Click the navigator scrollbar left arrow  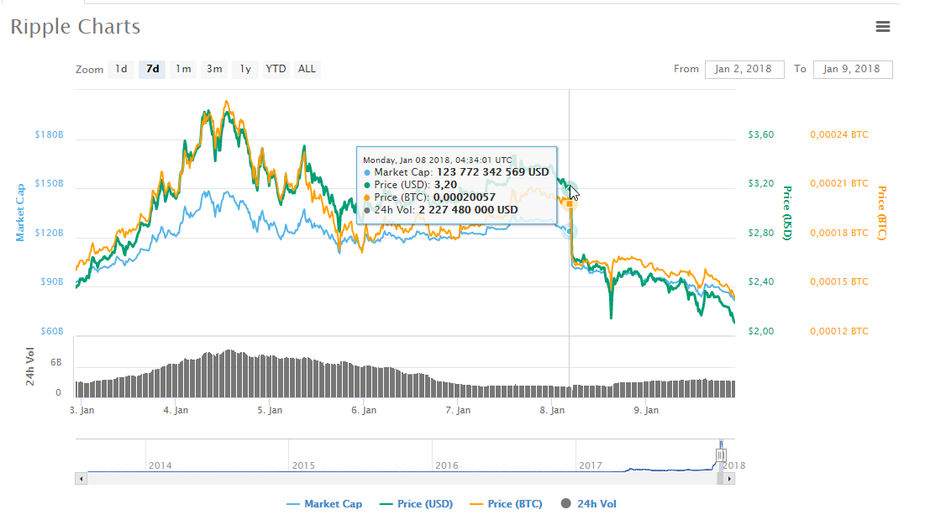coord(81,478)
